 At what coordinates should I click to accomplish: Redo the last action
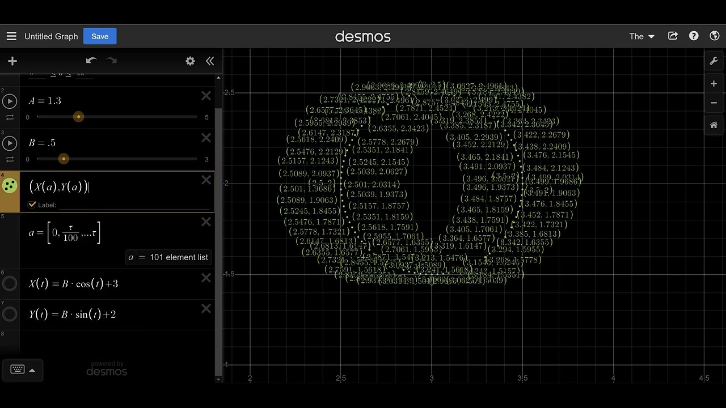click(112, 61)
